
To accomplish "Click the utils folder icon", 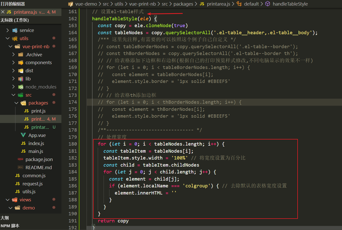I will coord(15,38).
